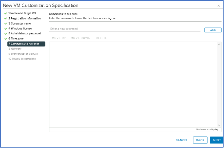Go to step 1 Name and target OS
224x148 pixels.
coord(22,13)
